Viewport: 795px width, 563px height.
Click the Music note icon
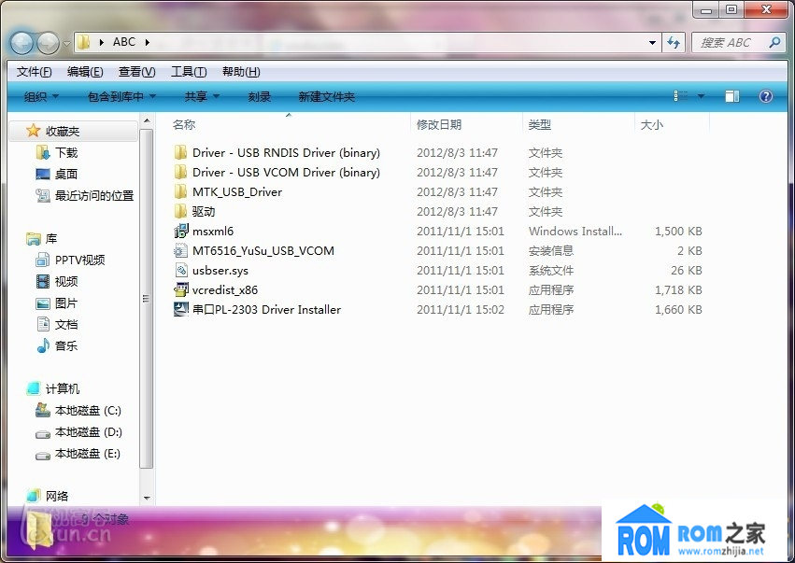coord(43,345)
